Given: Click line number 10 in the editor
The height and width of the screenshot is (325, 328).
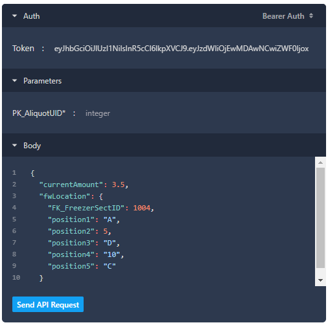Looking at the screenshot, I should point(16,277).
